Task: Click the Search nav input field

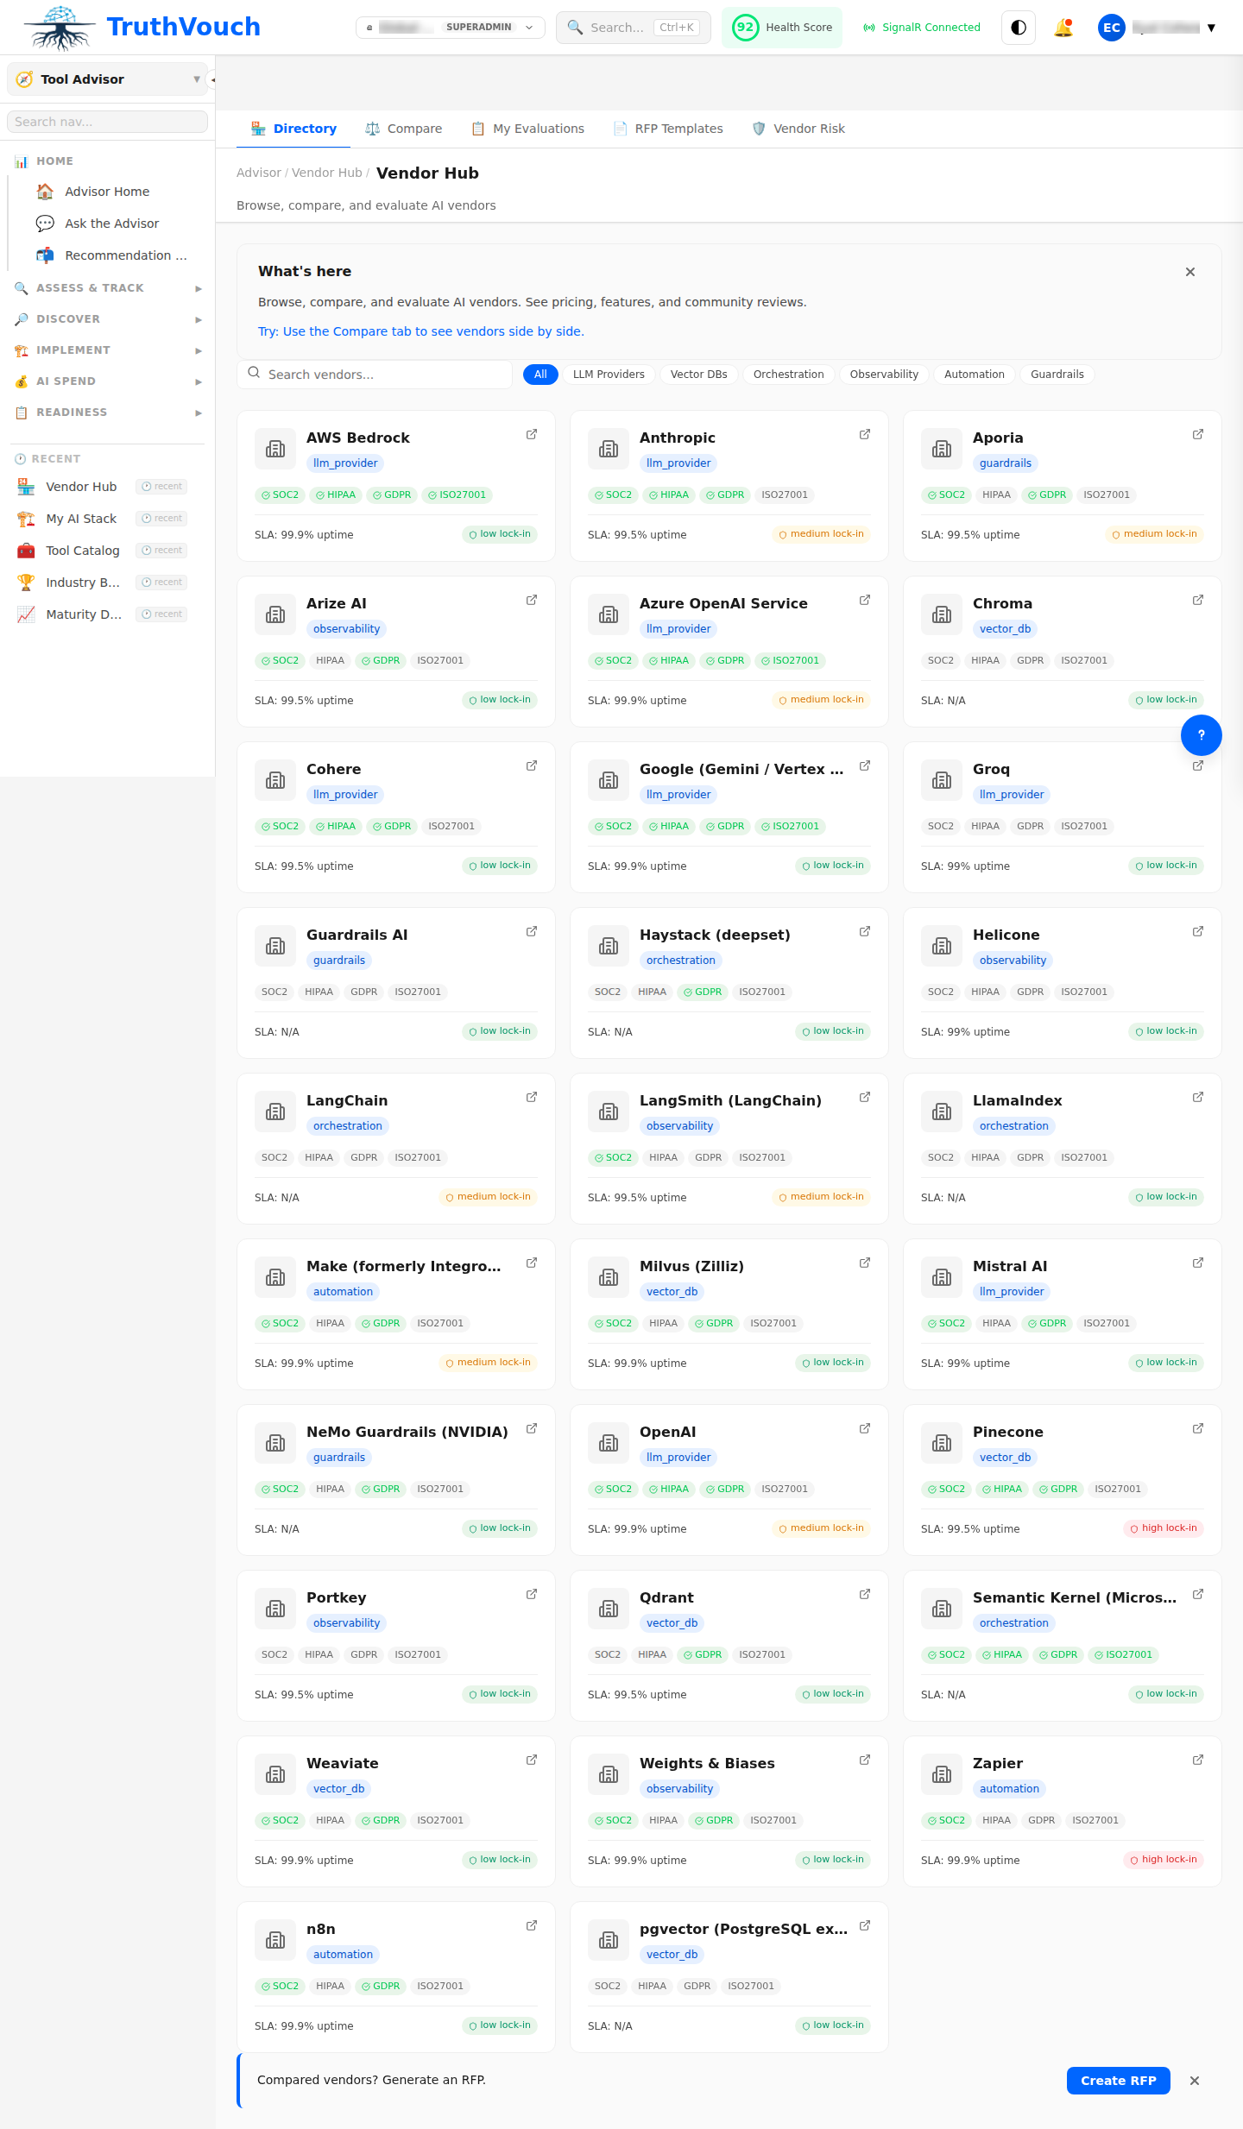Action: tap(107, 122)
